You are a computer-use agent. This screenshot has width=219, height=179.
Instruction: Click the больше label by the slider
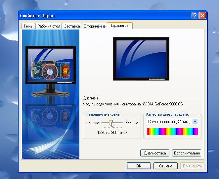(132, 123)
